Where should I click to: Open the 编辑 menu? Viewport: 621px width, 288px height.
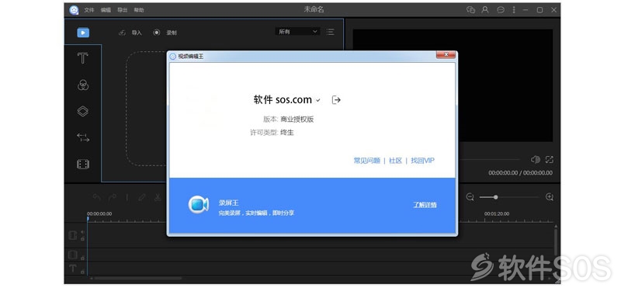[x=106, y=10]
